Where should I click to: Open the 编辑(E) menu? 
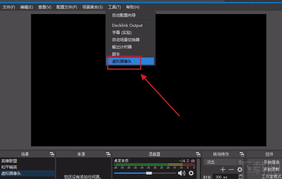click(26, 7)
